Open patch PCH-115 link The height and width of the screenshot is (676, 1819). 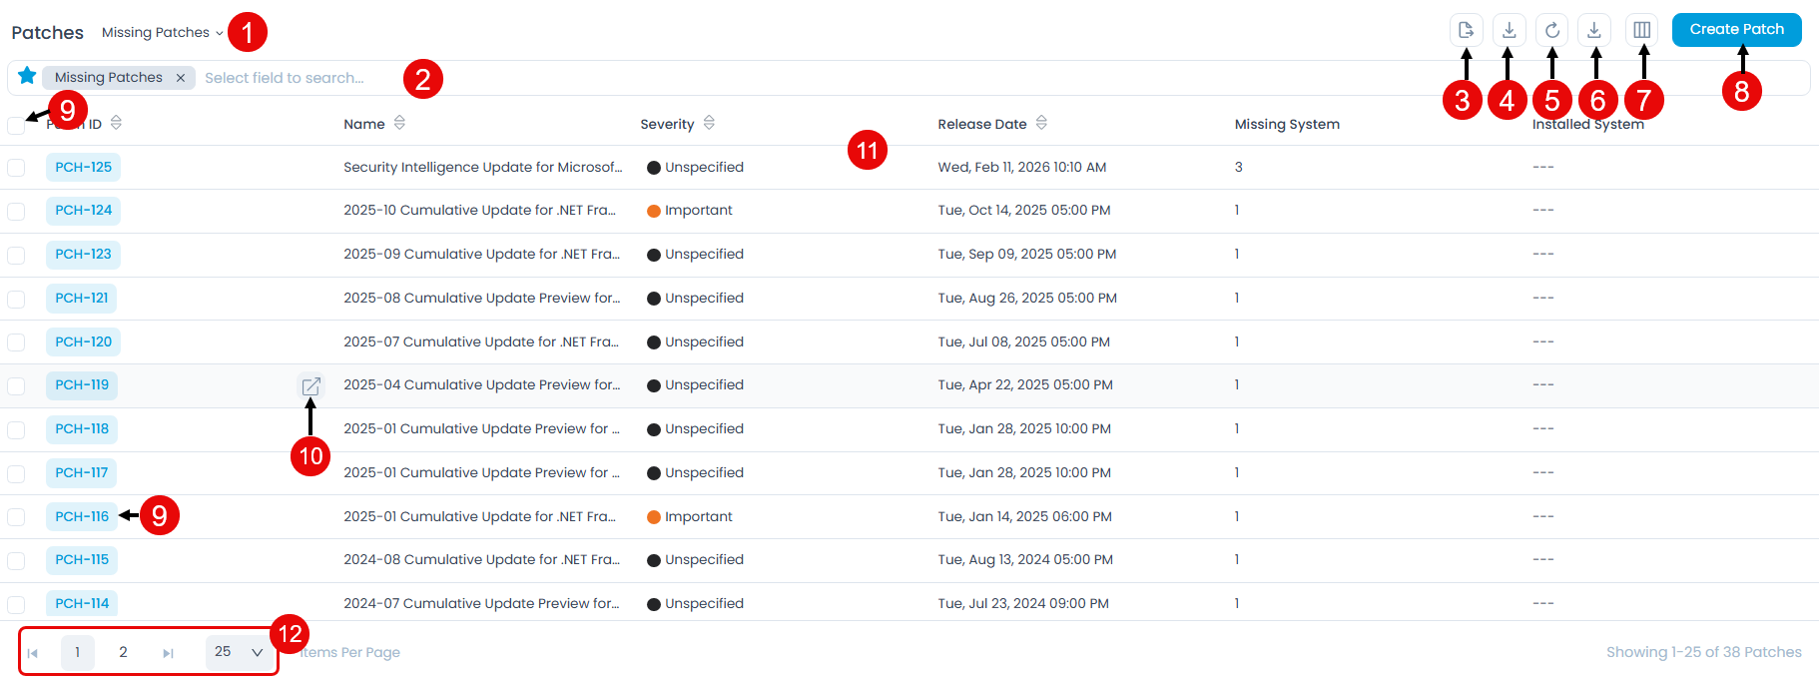point(82,559)
